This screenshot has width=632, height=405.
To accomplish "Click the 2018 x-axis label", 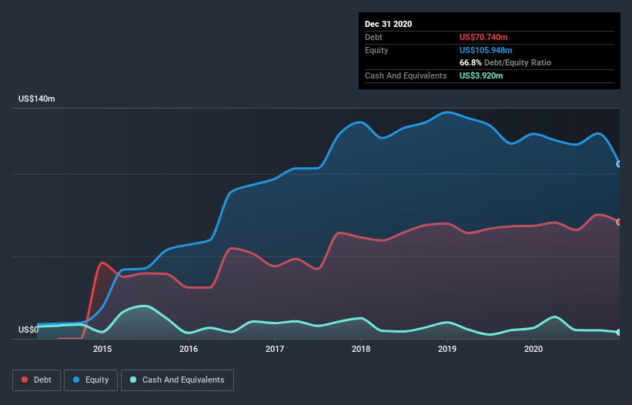I will click(361, 349).
